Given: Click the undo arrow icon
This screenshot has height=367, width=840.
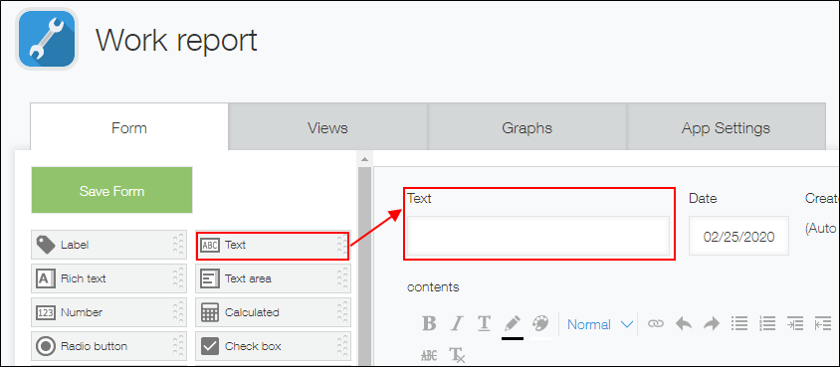Looking at the screenshot, I should [x=684, y=323].
